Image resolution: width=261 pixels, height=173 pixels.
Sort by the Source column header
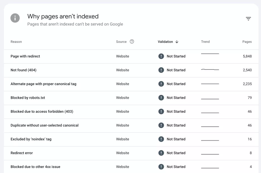[121, 42]
